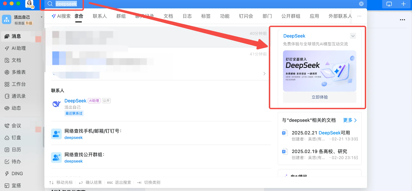Image resolution: width=412 pixels, height=191 pixels.
Task: Click the 立即体验 button
Action: pos(320,97)
